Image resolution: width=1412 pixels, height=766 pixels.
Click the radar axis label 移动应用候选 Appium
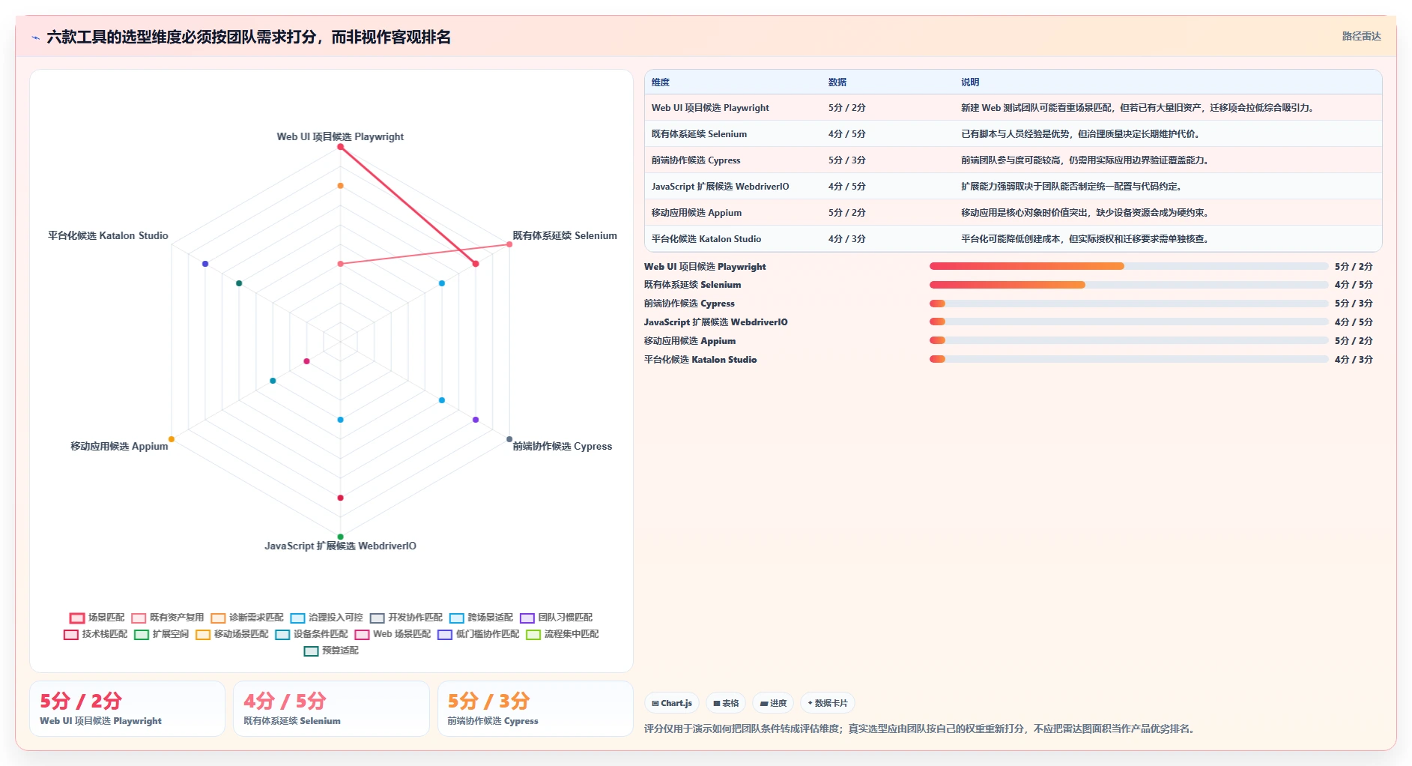pos(119,446)
